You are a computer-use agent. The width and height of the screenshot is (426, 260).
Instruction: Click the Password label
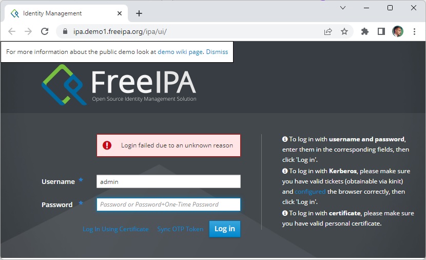tap(57, 205)
